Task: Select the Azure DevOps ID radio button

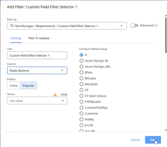Action: click(81, 61)
